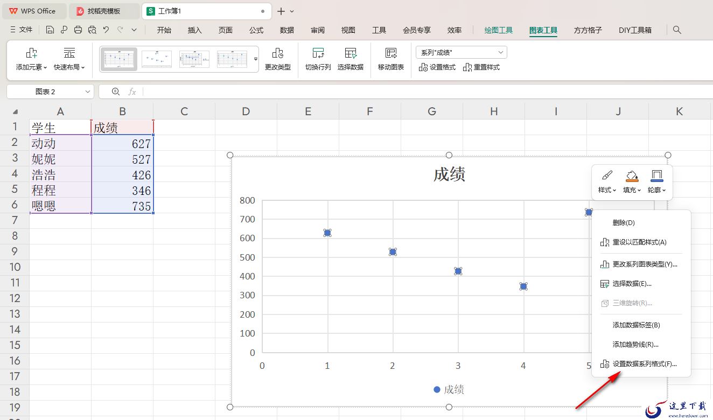Choose 添加数据标签(B) from context menu
Screen dimensions: 713x420
click(x=641, y=325)
